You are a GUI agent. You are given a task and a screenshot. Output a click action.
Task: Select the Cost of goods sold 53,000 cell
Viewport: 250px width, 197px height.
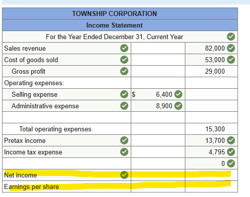click(x=211, y=60)
